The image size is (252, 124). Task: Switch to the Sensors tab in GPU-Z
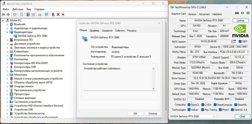coord(192,14)
